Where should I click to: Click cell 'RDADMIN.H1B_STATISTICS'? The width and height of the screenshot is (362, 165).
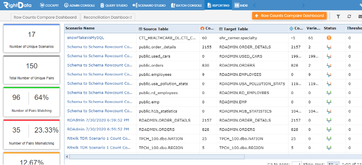click(x=245, y=111)
